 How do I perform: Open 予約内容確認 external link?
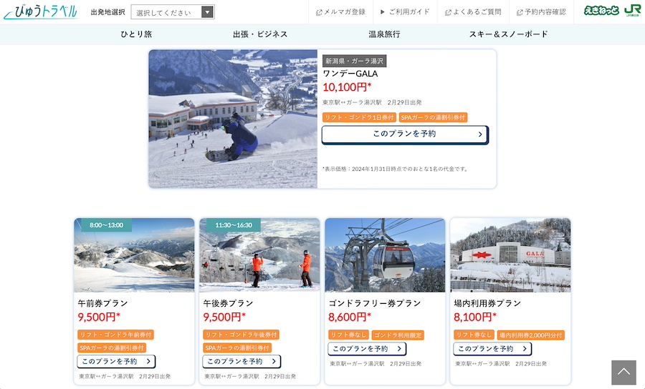pyautogui.click(x=541, y=12)
